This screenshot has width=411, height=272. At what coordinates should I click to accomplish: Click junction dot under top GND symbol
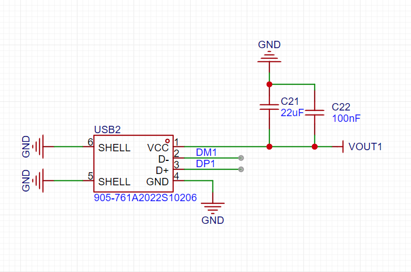(269, 84)
